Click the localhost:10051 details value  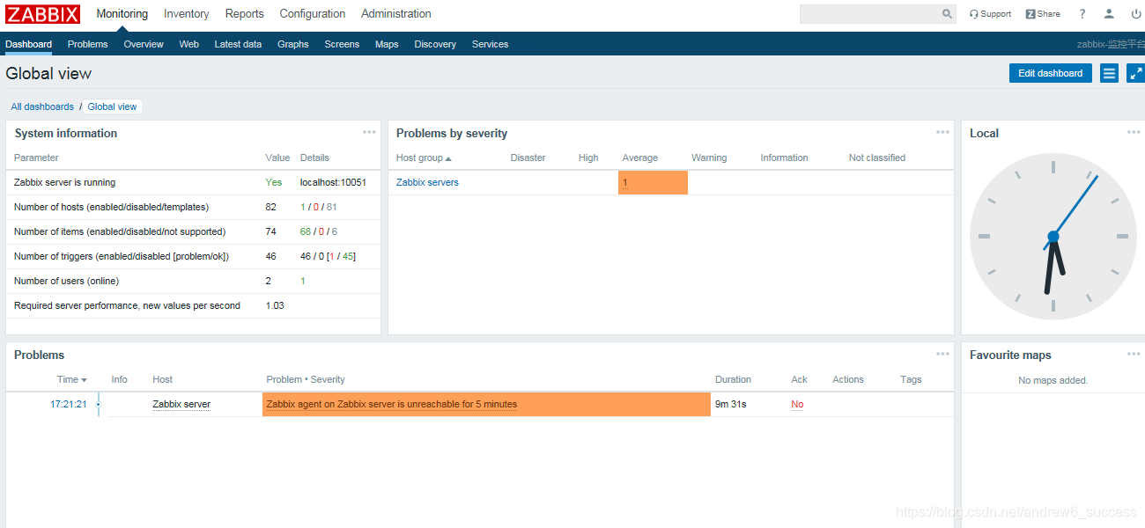click(x=333, y=182)
